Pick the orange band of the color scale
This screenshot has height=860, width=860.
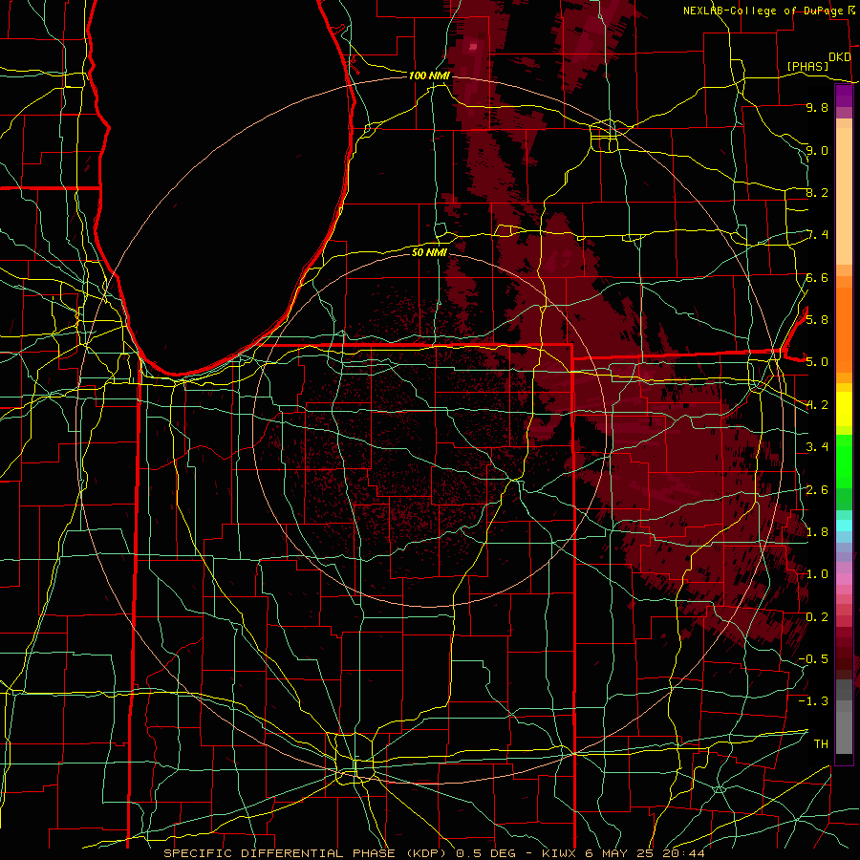(x=844, y=329)
